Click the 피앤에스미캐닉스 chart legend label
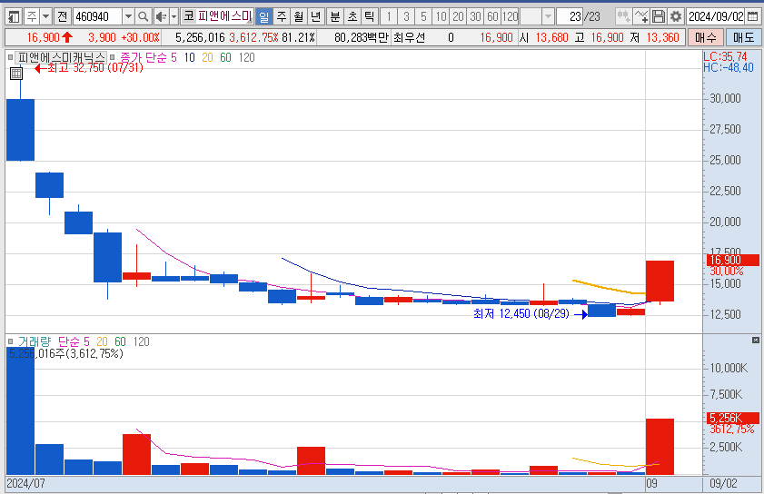 coord(61,57)
